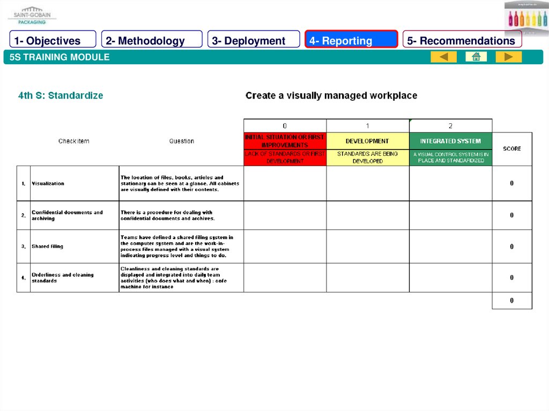Click the red Initial Situation header cell

tap(285, 141)
